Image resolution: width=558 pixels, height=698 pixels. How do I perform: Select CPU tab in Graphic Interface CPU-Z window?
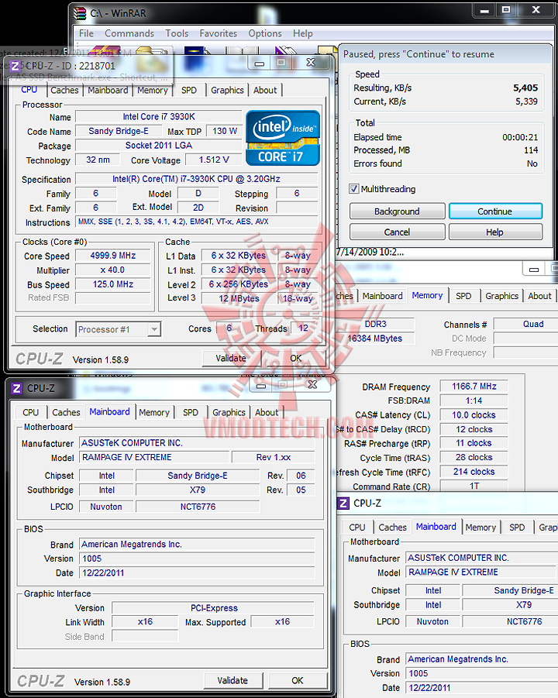click(x=31, y=413)
